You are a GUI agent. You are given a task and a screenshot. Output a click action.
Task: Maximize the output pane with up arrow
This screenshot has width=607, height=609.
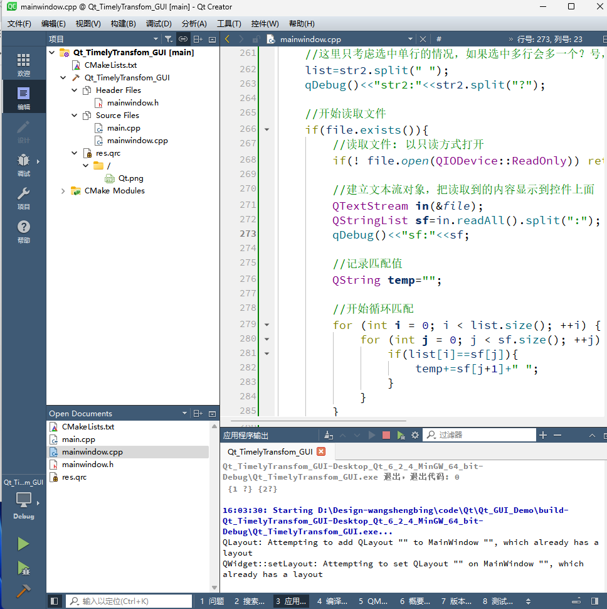point(592,435)
